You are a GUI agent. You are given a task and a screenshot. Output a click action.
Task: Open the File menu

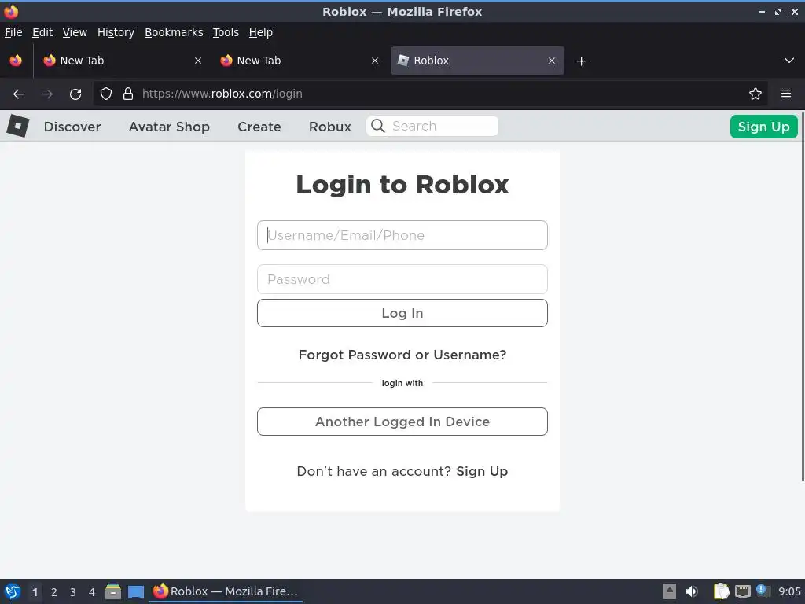pos(13,32)
